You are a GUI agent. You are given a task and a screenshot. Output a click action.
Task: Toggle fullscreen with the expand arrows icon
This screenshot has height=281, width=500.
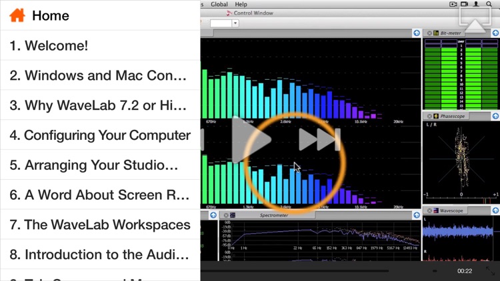(490, 271)
